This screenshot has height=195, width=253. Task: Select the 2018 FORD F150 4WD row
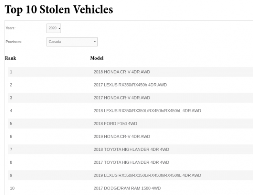(130, 124)
